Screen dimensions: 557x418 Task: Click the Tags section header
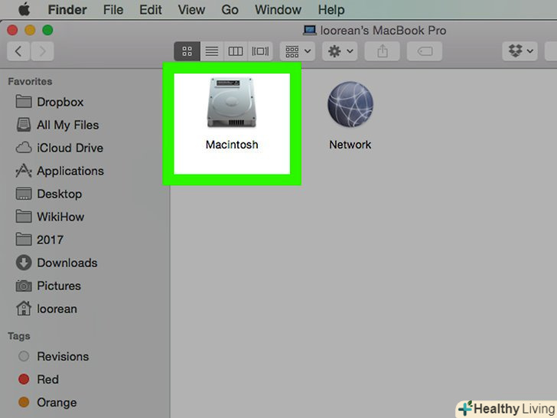tap(19, 336)
